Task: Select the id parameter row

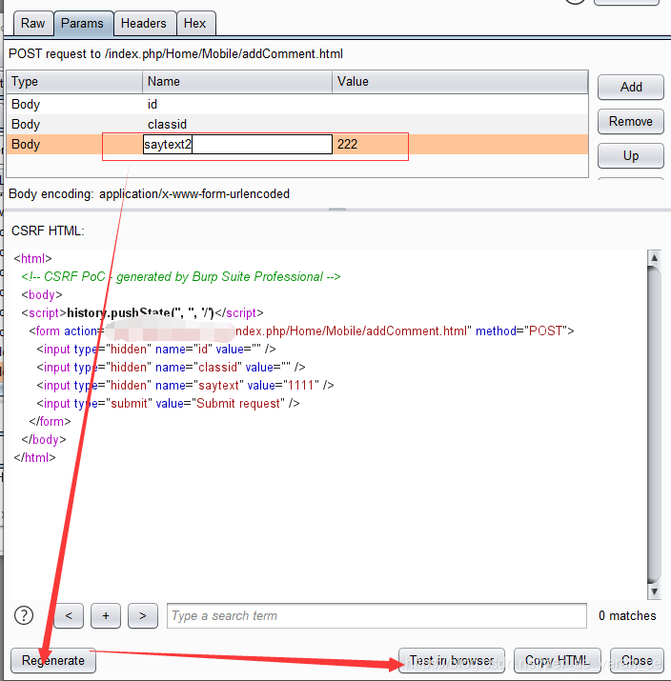Action: point(297,104)
